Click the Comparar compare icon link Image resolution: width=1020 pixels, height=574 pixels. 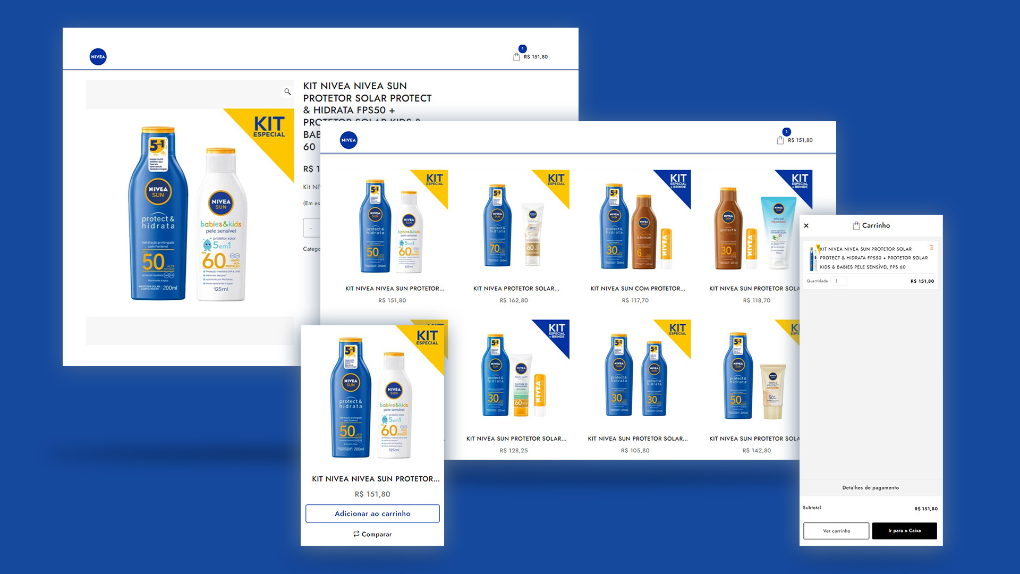[372, 534]
